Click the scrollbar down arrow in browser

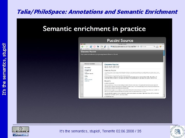(164, 96)
